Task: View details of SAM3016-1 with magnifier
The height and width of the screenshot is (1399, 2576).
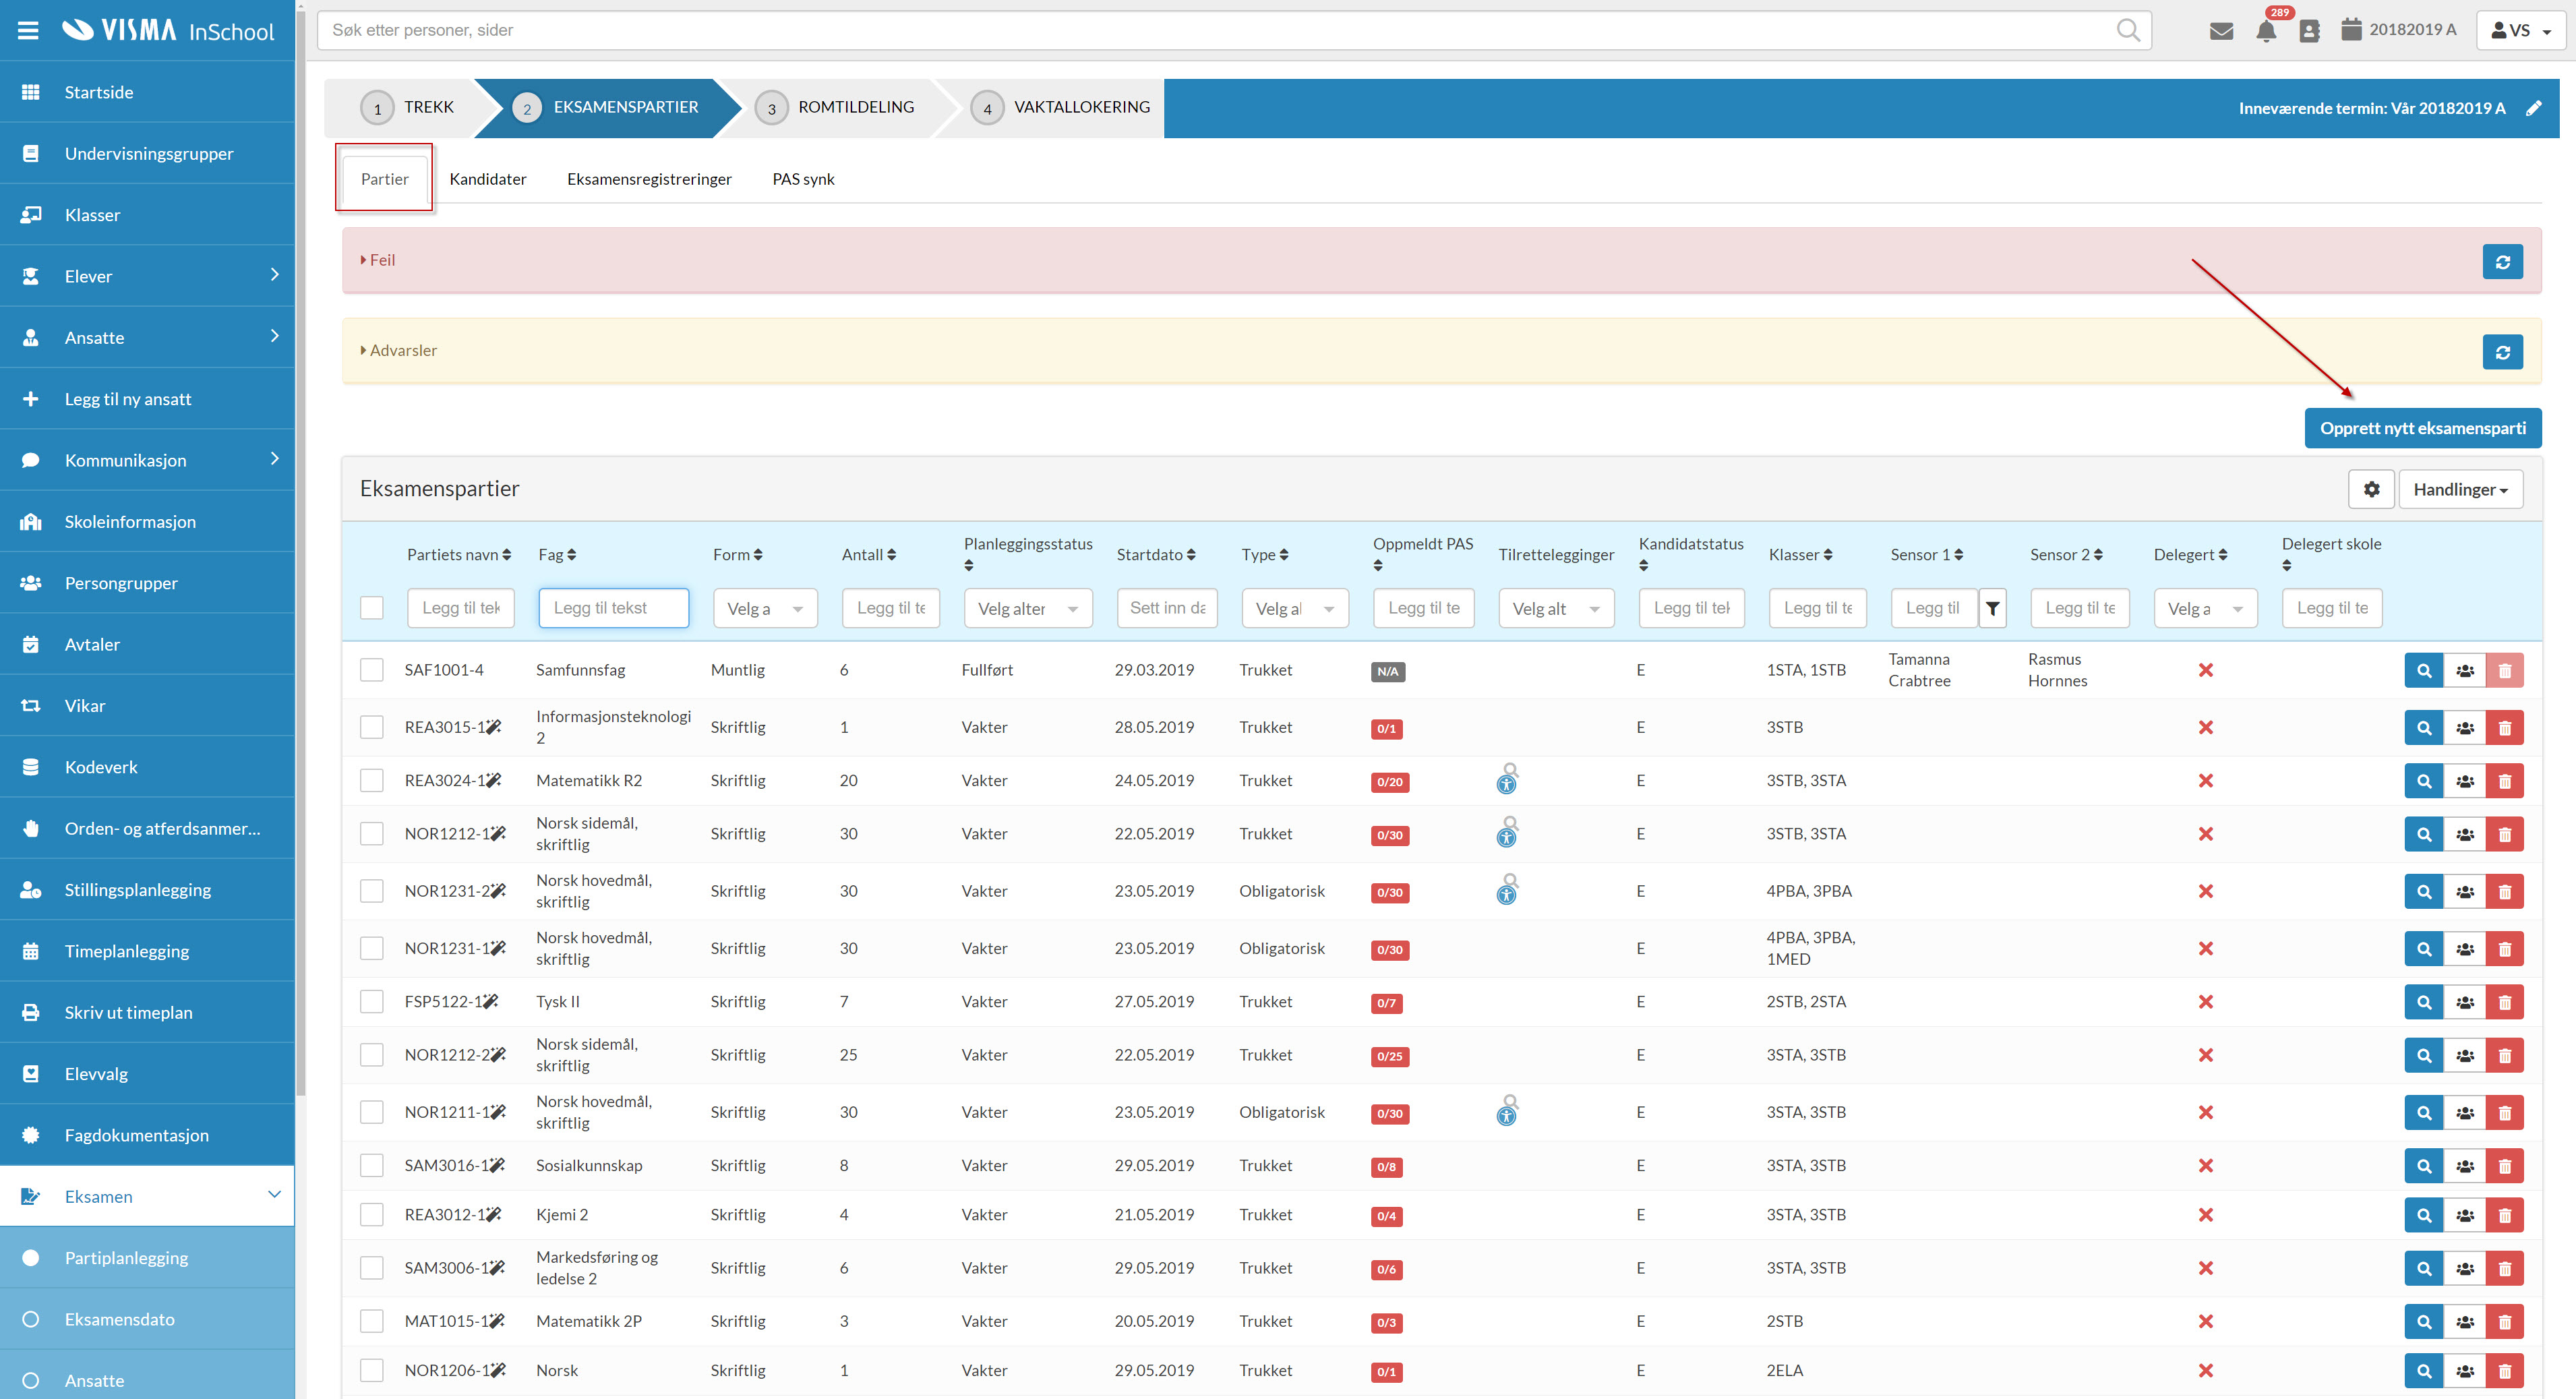Action: [x=2423, y=1167]
